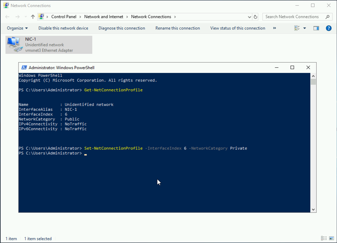
Task: Click Network and Internet breadcrumb
Action: 104,17
